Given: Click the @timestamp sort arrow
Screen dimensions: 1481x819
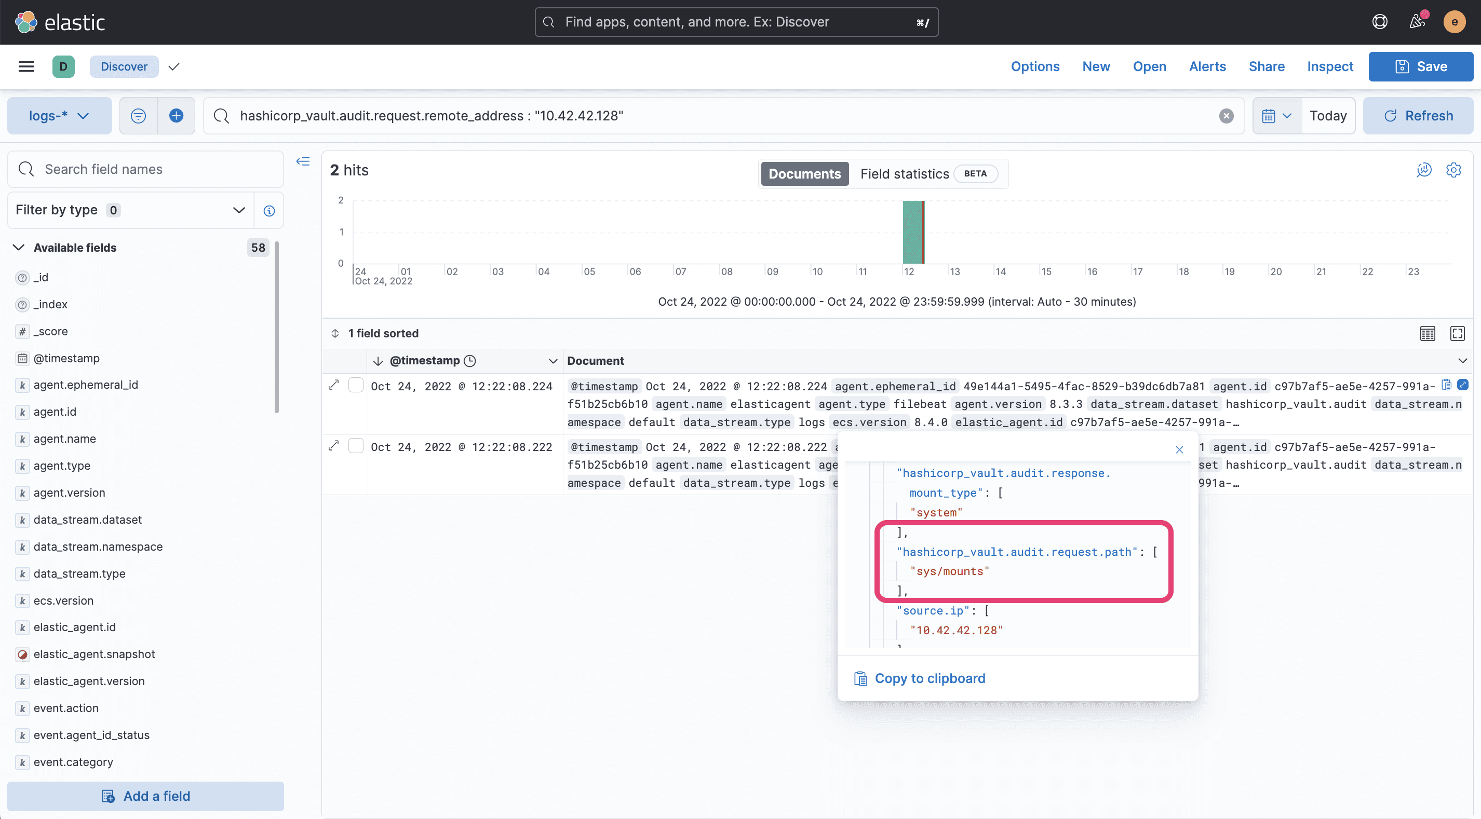Looking at the screenshot, I should pos(379,360).
